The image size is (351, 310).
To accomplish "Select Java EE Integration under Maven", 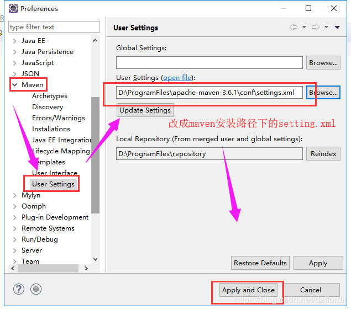I will click(x=61, y=140).
